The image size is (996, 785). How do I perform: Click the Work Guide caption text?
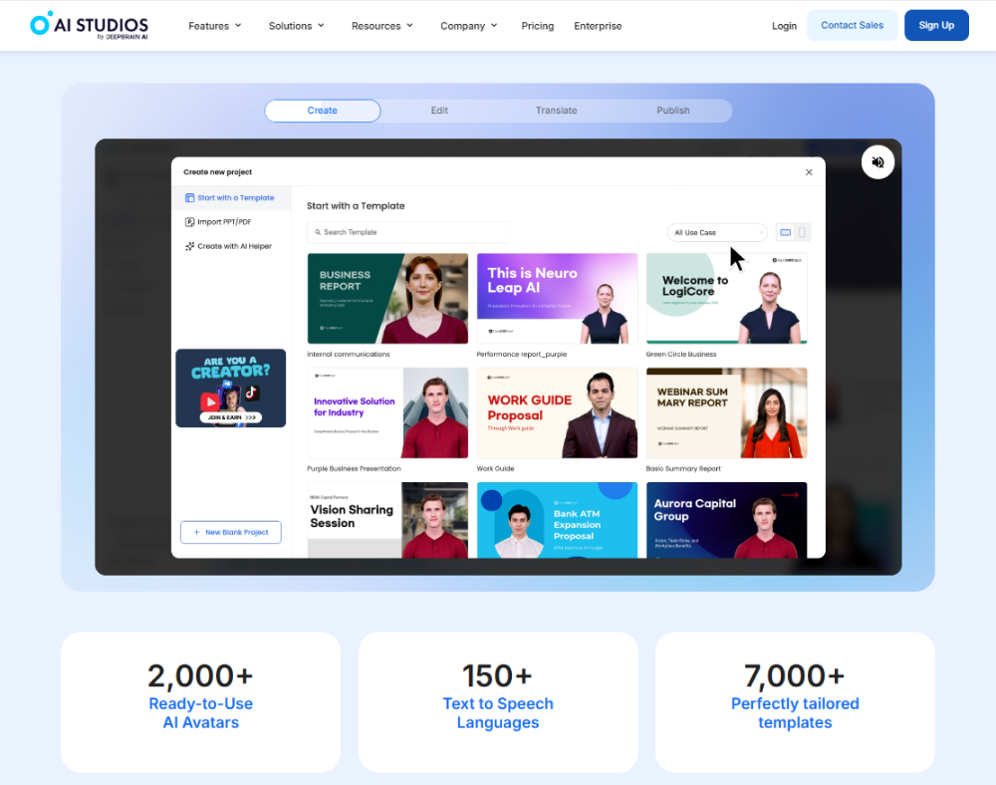tap(495, 469)
